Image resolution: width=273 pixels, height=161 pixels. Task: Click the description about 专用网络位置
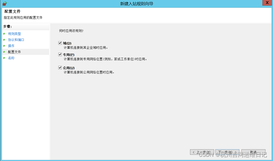click(105, 59)
